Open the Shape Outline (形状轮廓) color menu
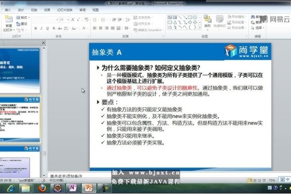This screenshot has width=291, height=194. tap(237, 22)
